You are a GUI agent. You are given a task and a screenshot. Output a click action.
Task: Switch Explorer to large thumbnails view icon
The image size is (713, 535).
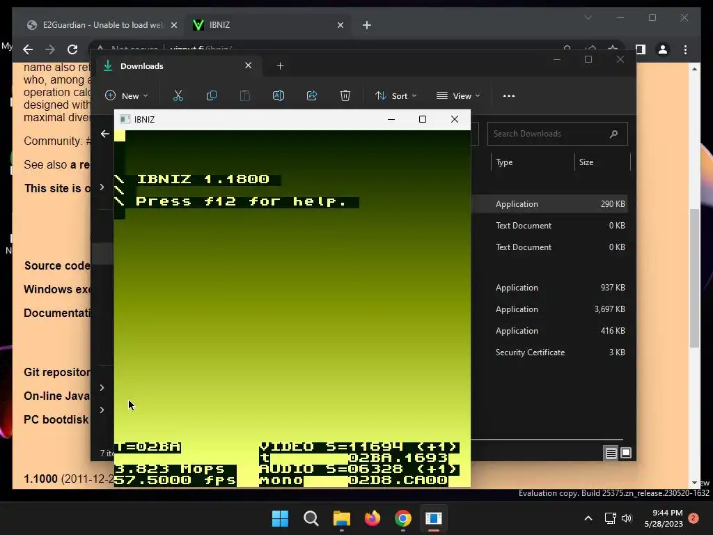tap(626, 453)
